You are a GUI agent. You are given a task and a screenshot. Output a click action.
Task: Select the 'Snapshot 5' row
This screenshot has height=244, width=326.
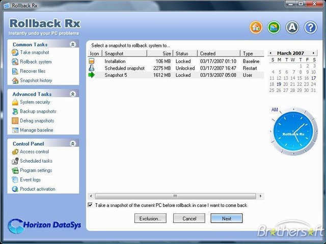pos(176,75)
